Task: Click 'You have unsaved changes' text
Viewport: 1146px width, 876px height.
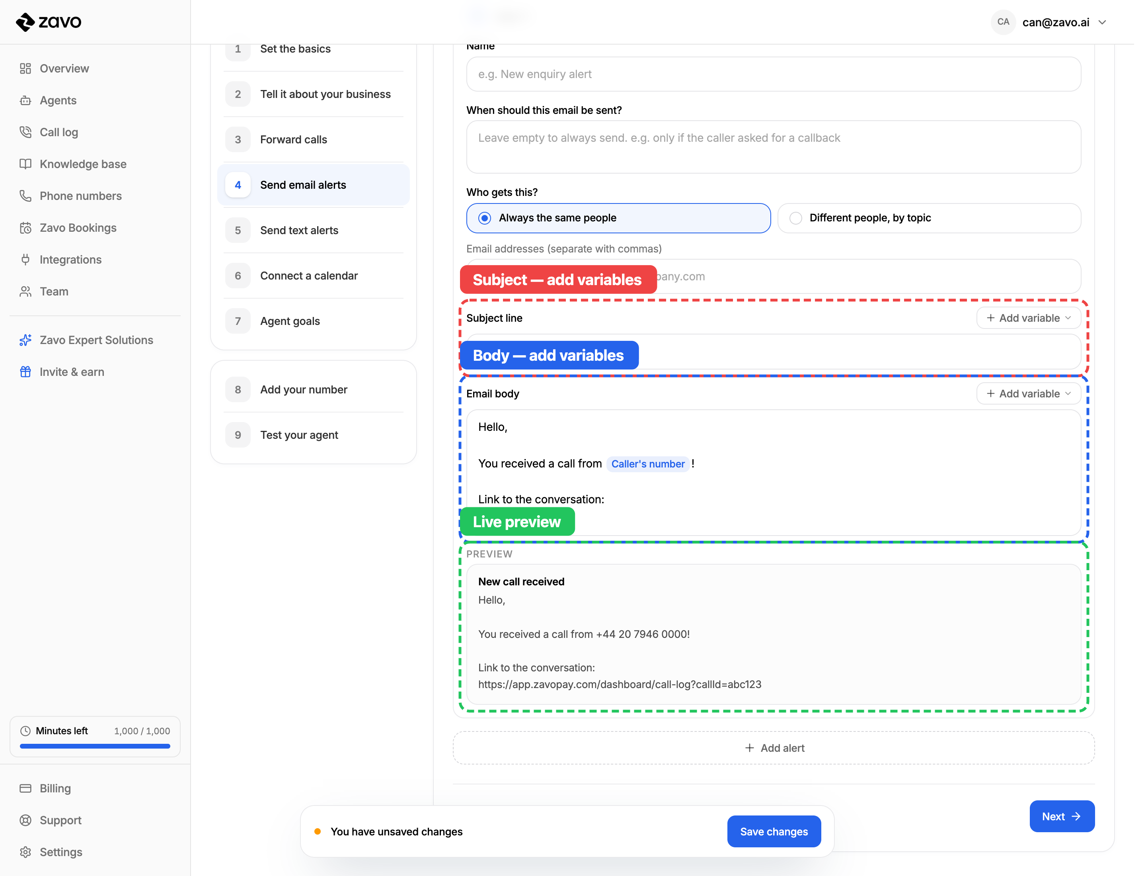Action: [397, 832]
